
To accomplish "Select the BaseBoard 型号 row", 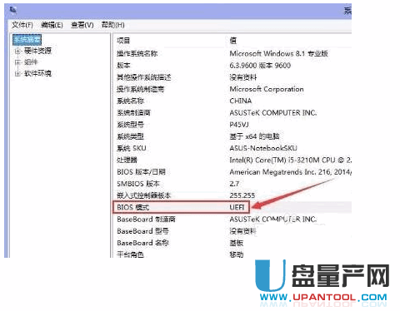I will click(x=142, y=231).
